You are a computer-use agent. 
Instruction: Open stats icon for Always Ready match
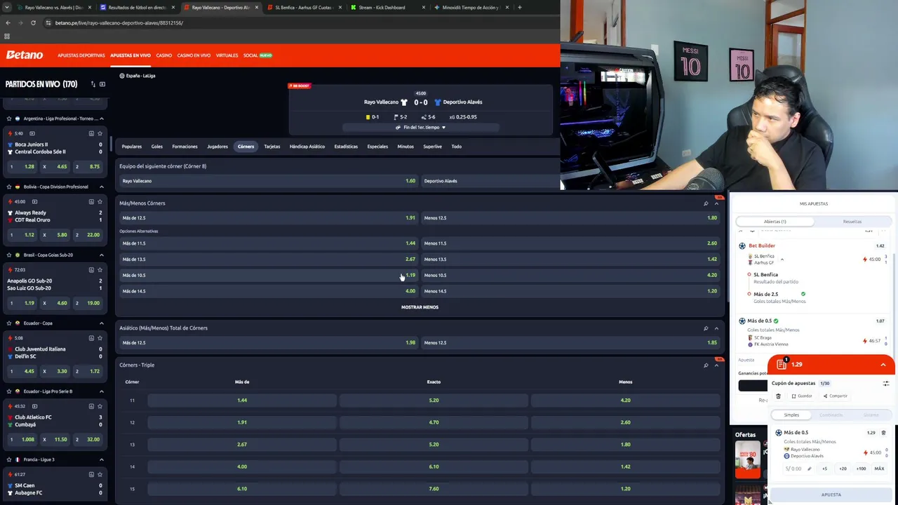pyautogui.click(x=91, y=201)
